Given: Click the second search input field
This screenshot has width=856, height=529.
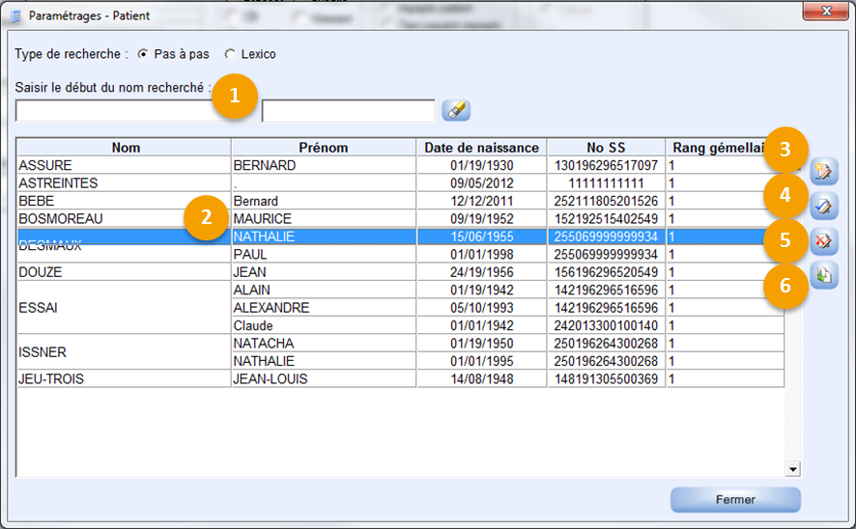Looking at the screenshot, I should click(x=348, y=112).
